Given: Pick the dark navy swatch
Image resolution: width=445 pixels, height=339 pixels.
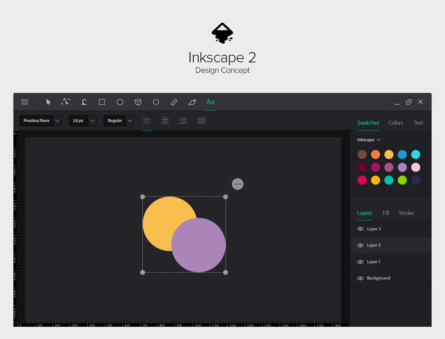Looking at the screenshot, I should point(416,180).
